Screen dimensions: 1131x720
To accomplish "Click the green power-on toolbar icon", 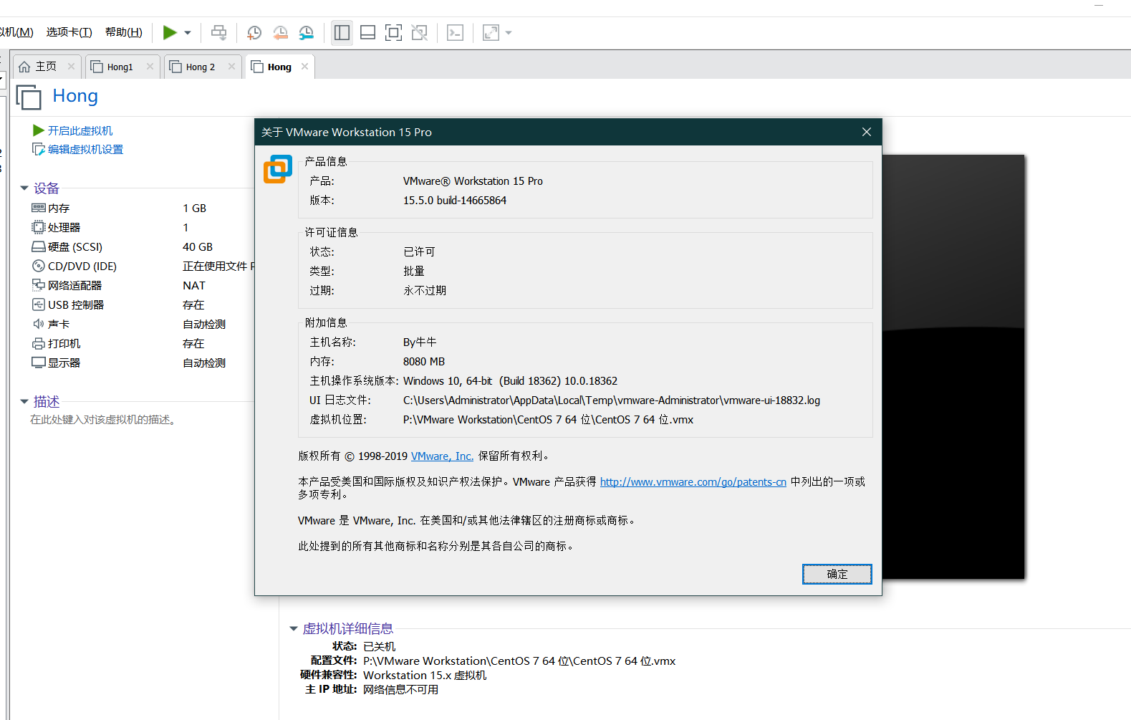I will coord(170,32).
